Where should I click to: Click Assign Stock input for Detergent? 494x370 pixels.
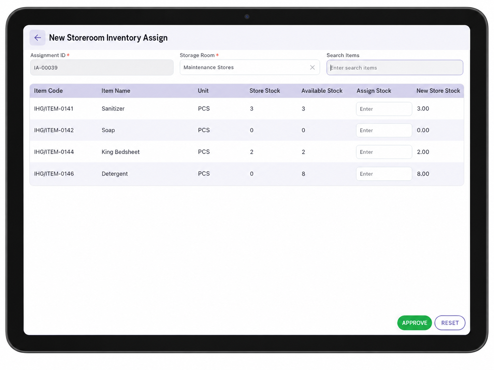(x=384, y=174)
